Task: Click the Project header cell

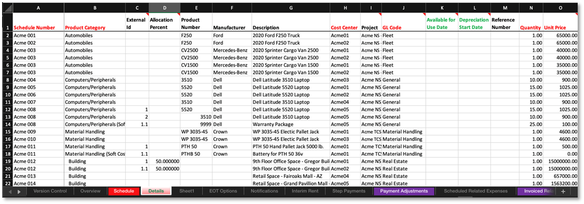Action: pyautogui.click(x=371, y=23)
